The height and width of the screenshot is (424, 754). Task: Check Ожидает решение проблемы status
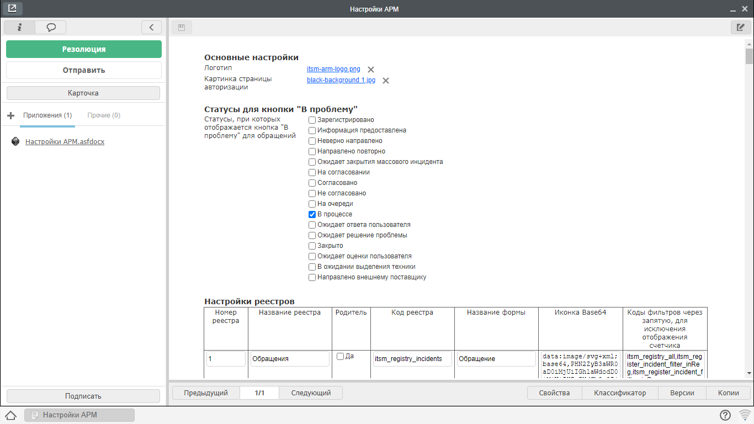[312, 235]
